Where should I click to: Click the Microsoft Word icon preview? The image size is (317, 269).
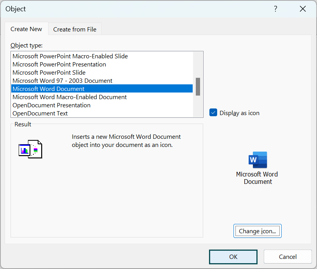coord(258,160)
